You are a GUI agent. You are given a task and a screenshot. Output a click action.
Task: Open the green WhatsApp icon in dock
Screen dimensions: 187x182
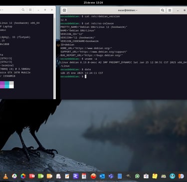pyautogui.click(x=137, y=176)
